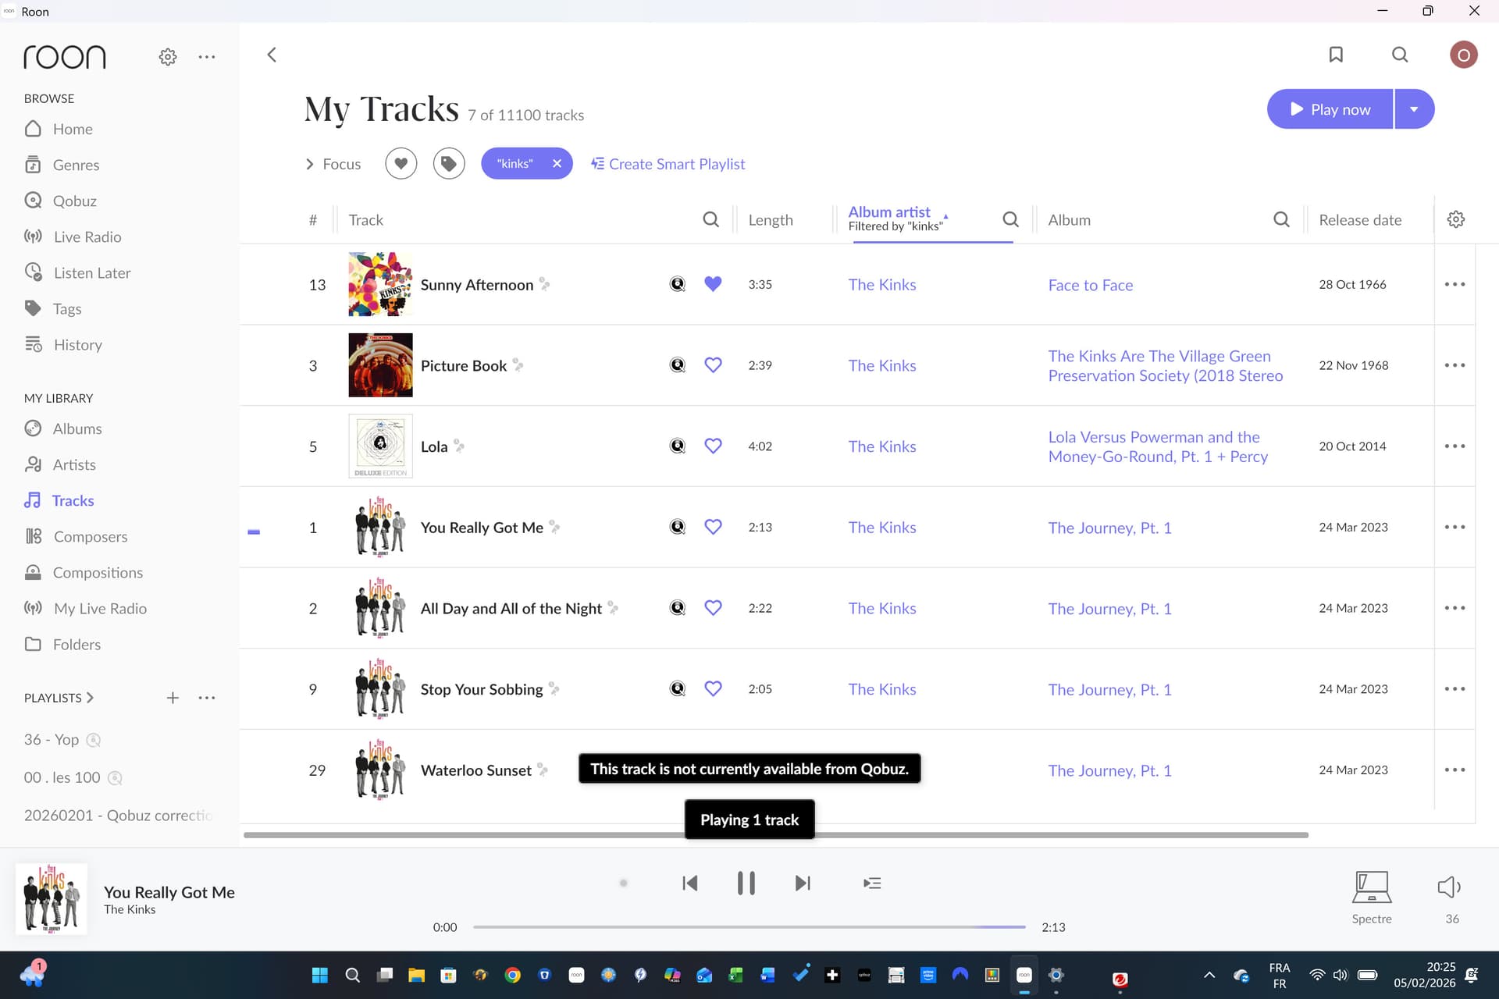The image size is (1499, 999).
Task: Search within the Track column
Action: (710, 219)
